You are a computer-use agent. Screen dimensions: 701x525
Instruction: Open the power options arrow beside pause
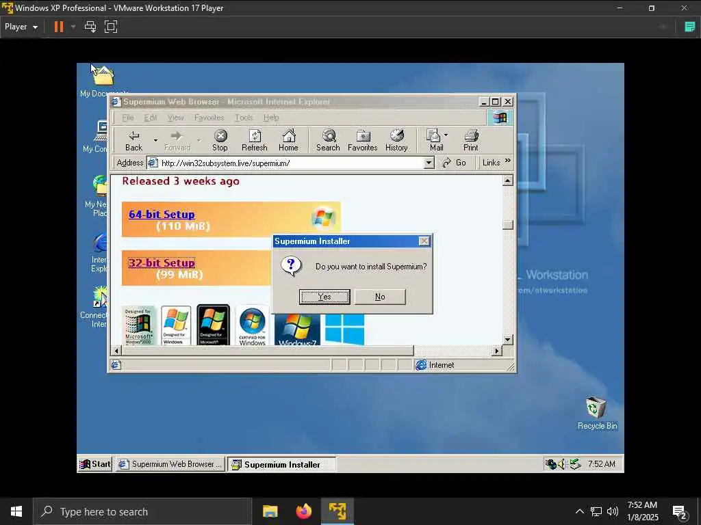(73, 27)
